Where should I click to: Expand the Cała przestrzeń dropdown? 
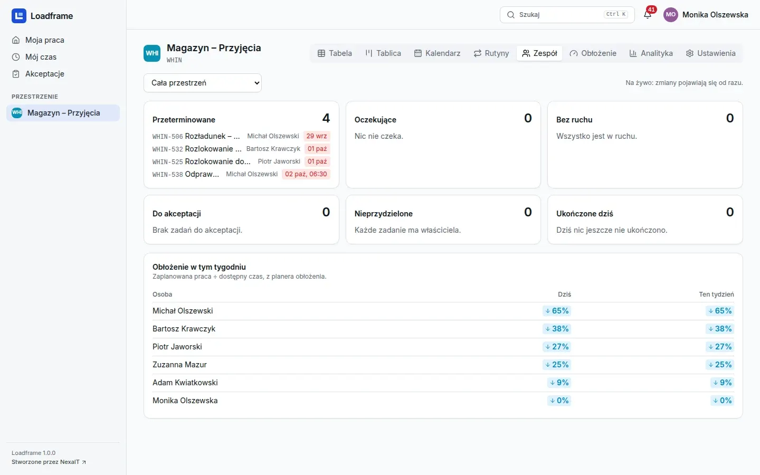[x=203, y=83]
